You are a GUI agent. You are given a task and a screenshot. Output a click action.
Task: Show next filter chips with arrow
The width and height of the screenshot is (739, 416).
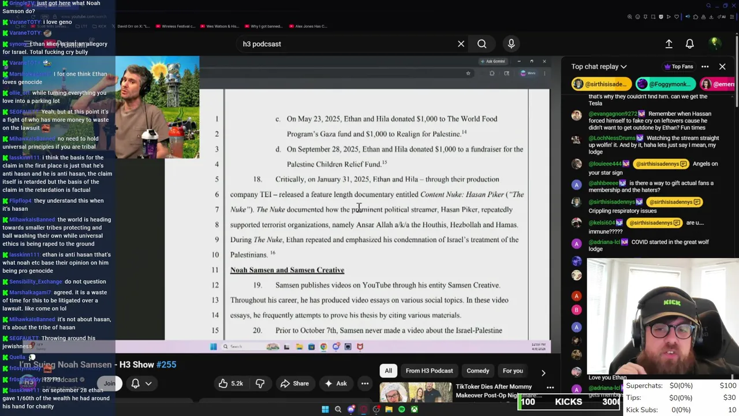click(x=543, y=373)
